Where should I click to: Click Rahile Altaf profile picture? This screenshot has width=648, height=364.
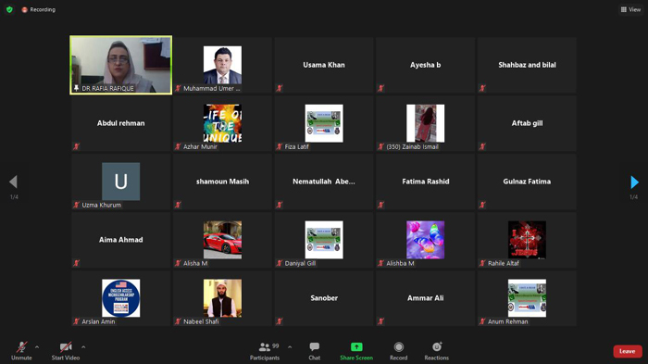pyautogui.click(x=527, y=240)
